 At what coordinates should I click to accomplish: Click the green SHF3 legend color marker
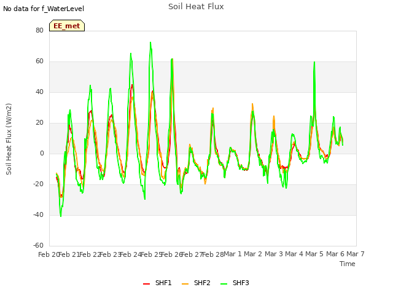coord(224,284)
